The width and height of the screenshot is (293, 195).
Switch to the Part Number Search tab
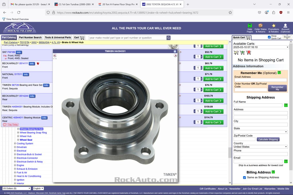(x=30, y=37)
